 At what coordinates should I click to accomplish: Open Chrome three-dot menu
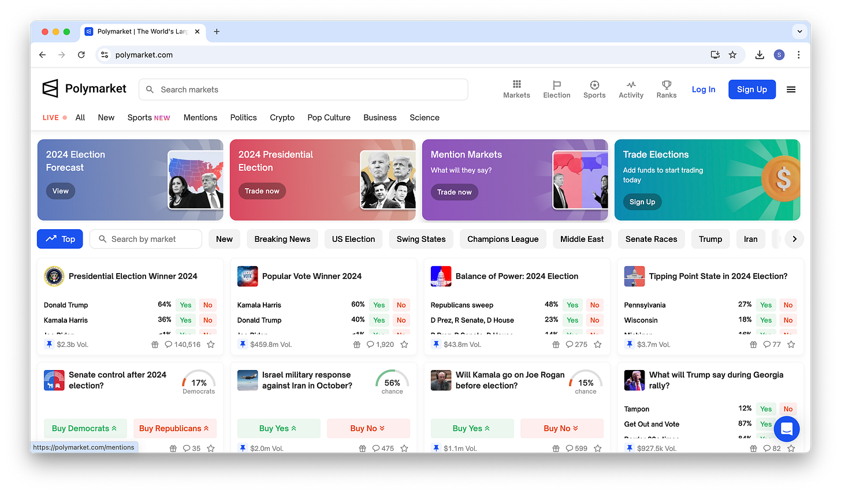point(798,55)
